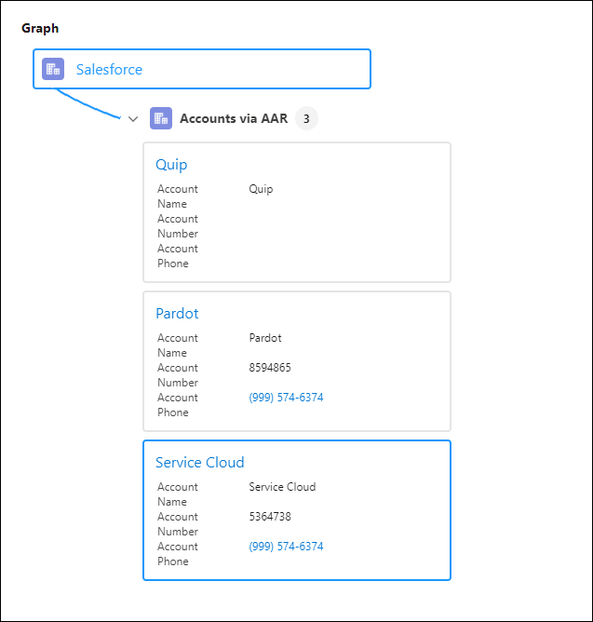Open the Quip account title link
The width and height of the screenshot is (593, 622).
[x=171, y=164]
